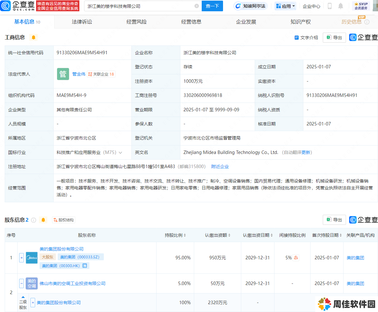Show info icon beside 股东信息
378x312 pixels.
click(34, 220)
